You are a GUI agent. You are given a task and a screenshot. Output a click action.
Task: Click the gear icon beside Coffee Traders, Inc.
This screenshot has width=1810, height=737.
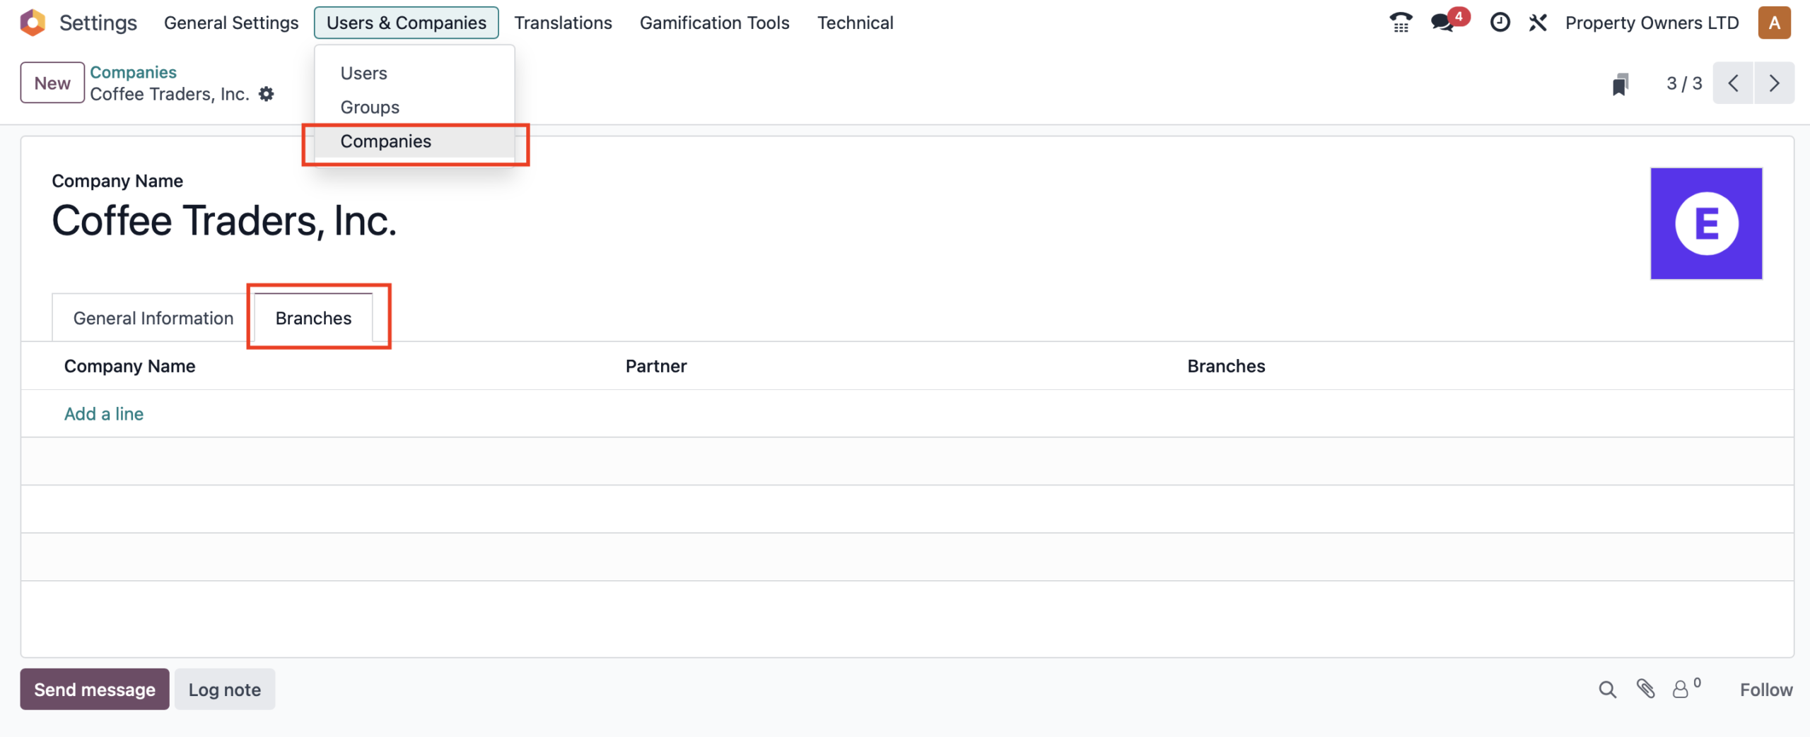coord(266,94)
